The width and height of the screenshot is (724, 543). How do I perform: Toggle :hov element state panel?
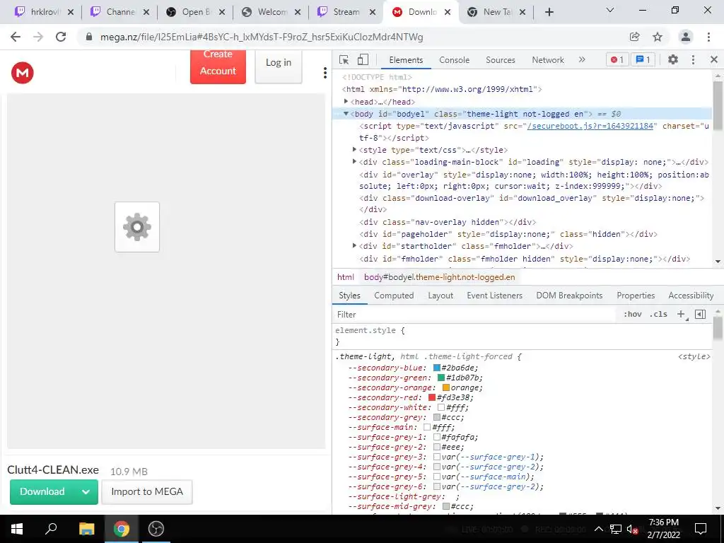pyautogui.click(x=633, y=314)
